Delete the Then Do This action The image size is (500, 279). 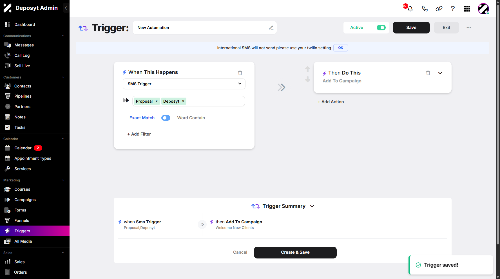pyautogui.click(x=428, y=73)
